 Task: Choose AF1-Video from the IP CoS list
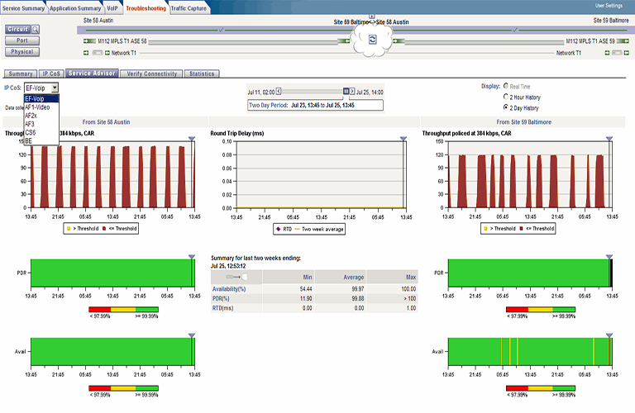[37, 107]
